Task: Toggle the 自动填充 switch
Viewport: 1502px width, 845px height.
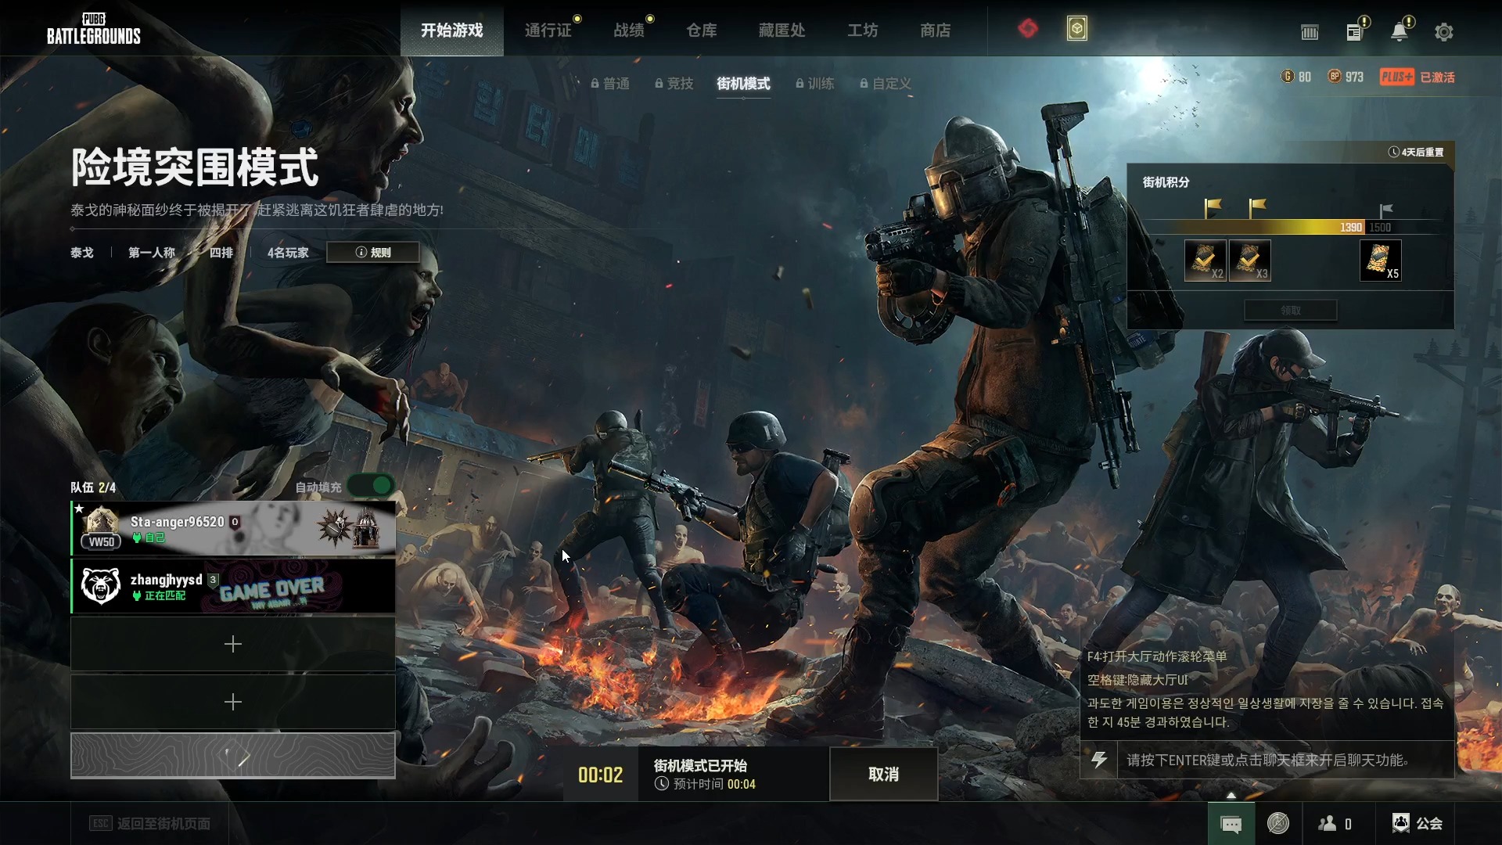Action: tap(372, 486)
